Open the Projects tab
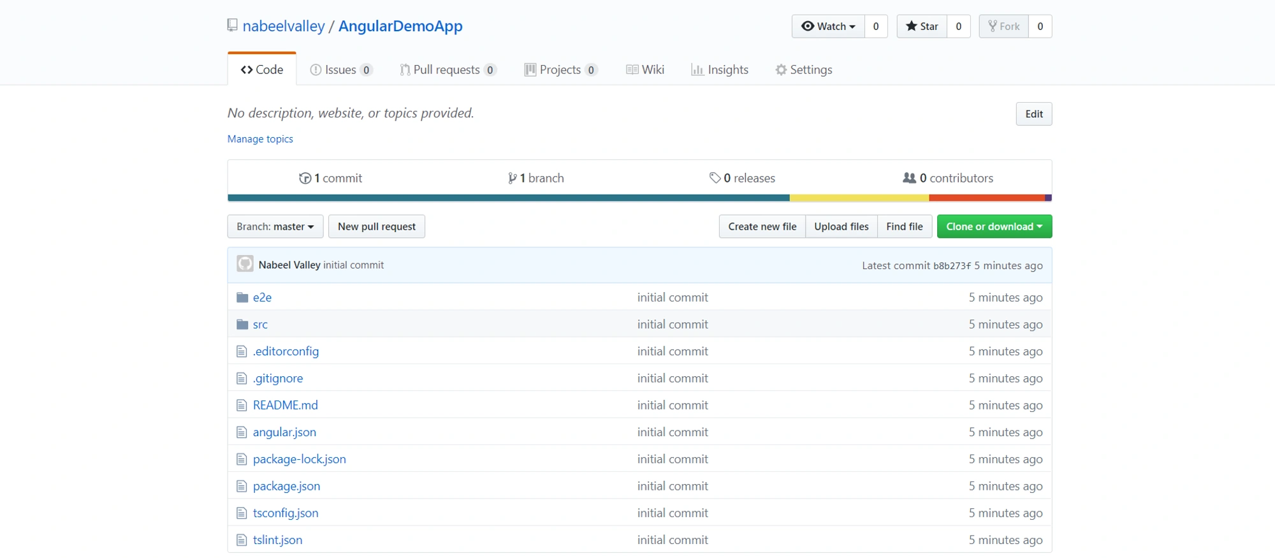This screenshot has height=558, width=1275. tap(561, 70)
